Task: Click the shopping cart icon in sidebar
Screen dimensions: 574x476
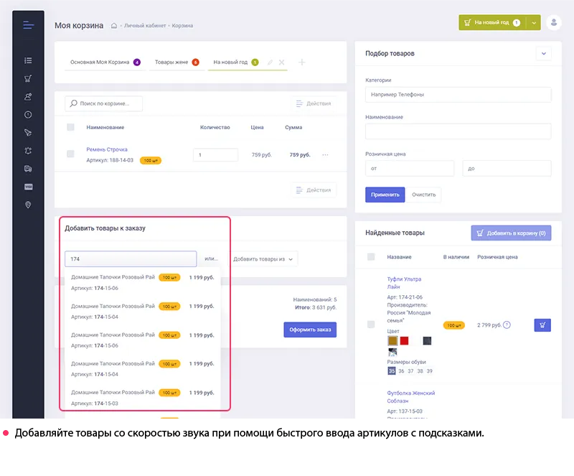Action: coord(28,78)
